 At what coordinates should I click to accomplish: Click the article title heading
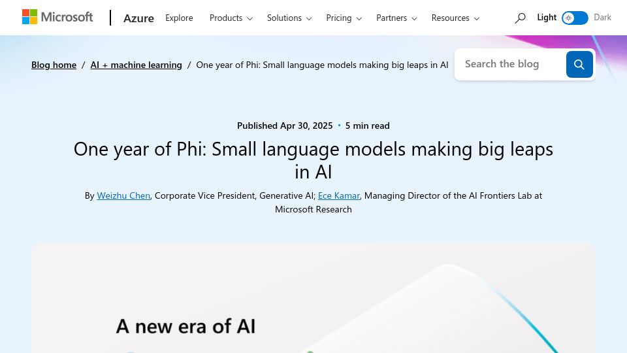[313, 161]
